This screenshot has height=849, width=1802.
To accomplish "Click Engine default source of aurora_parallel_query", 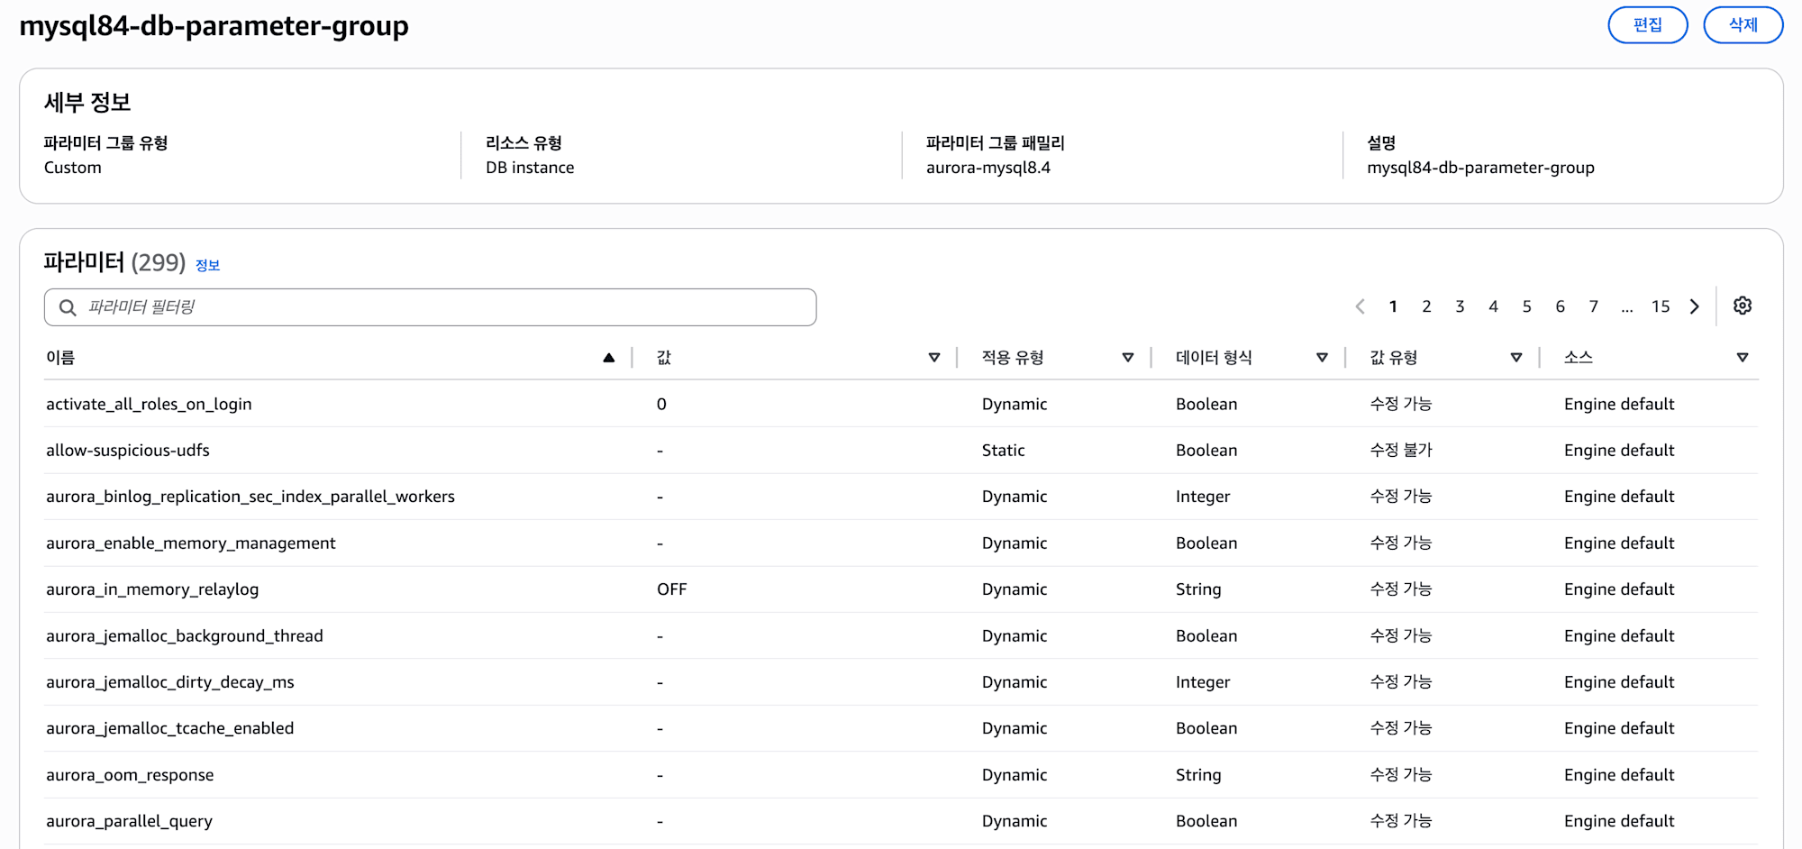I will (x=1619, y=821).
